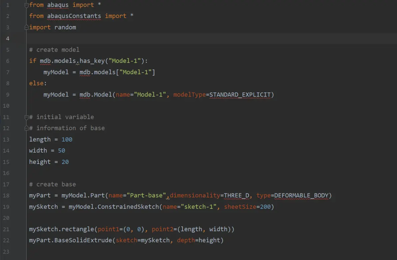Collapse the fold marker beside '# initial variable'

pos(26,117)
